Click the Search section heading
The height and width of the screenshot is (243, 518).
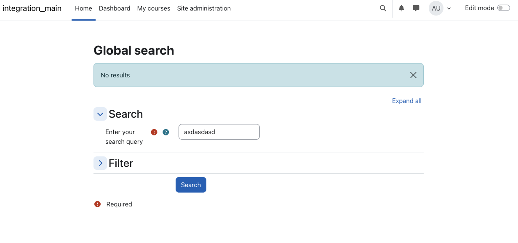click(125, 114)
